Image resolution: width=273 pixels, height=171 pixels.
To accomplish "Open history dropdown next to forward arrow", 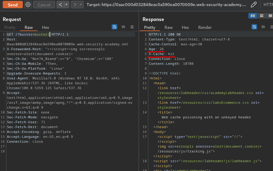I will [81, 5].
